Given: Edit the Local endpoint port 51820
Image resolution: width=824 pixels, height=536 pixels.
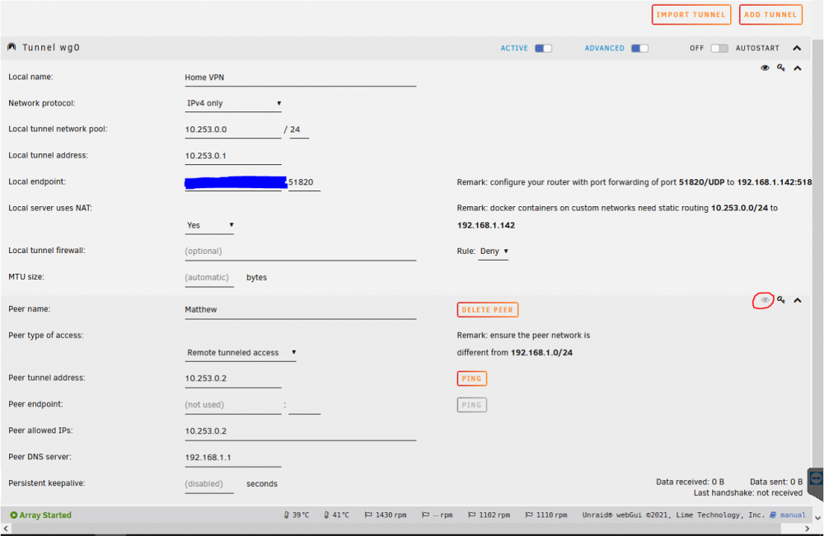Looking at the screenshot, I should pyautogui.click(x=304, y=182).
